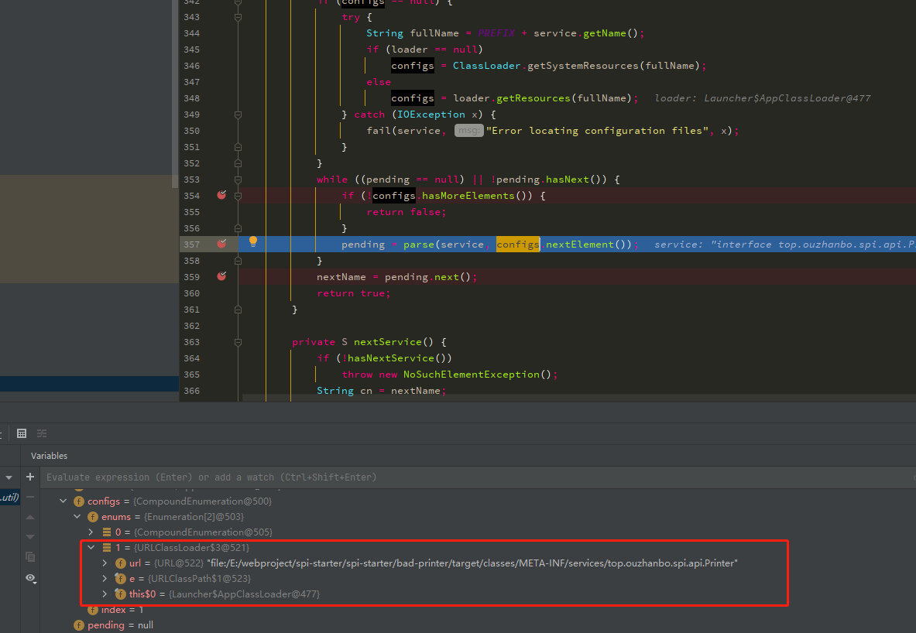
Task: Select the frame row ending with util)
Action: 11,498
